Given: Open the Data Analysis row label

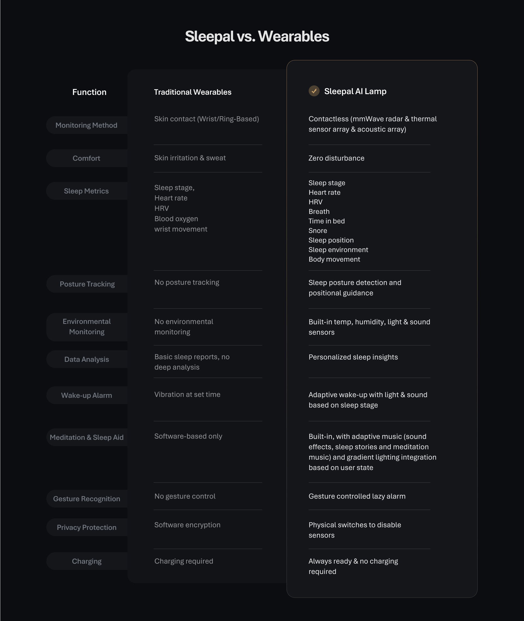Looking at the screenshot, I should 87,359.
